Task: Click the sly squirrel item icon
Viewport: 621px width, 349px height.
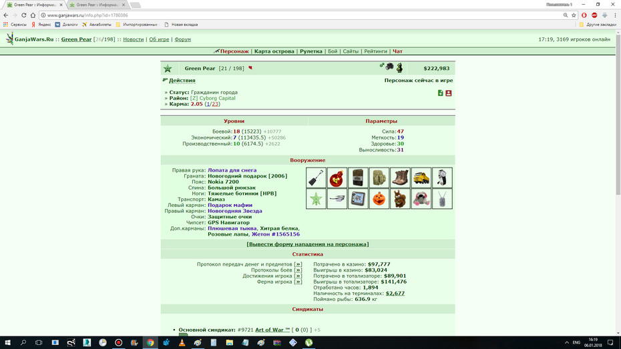Action: (x=400, y=199)
